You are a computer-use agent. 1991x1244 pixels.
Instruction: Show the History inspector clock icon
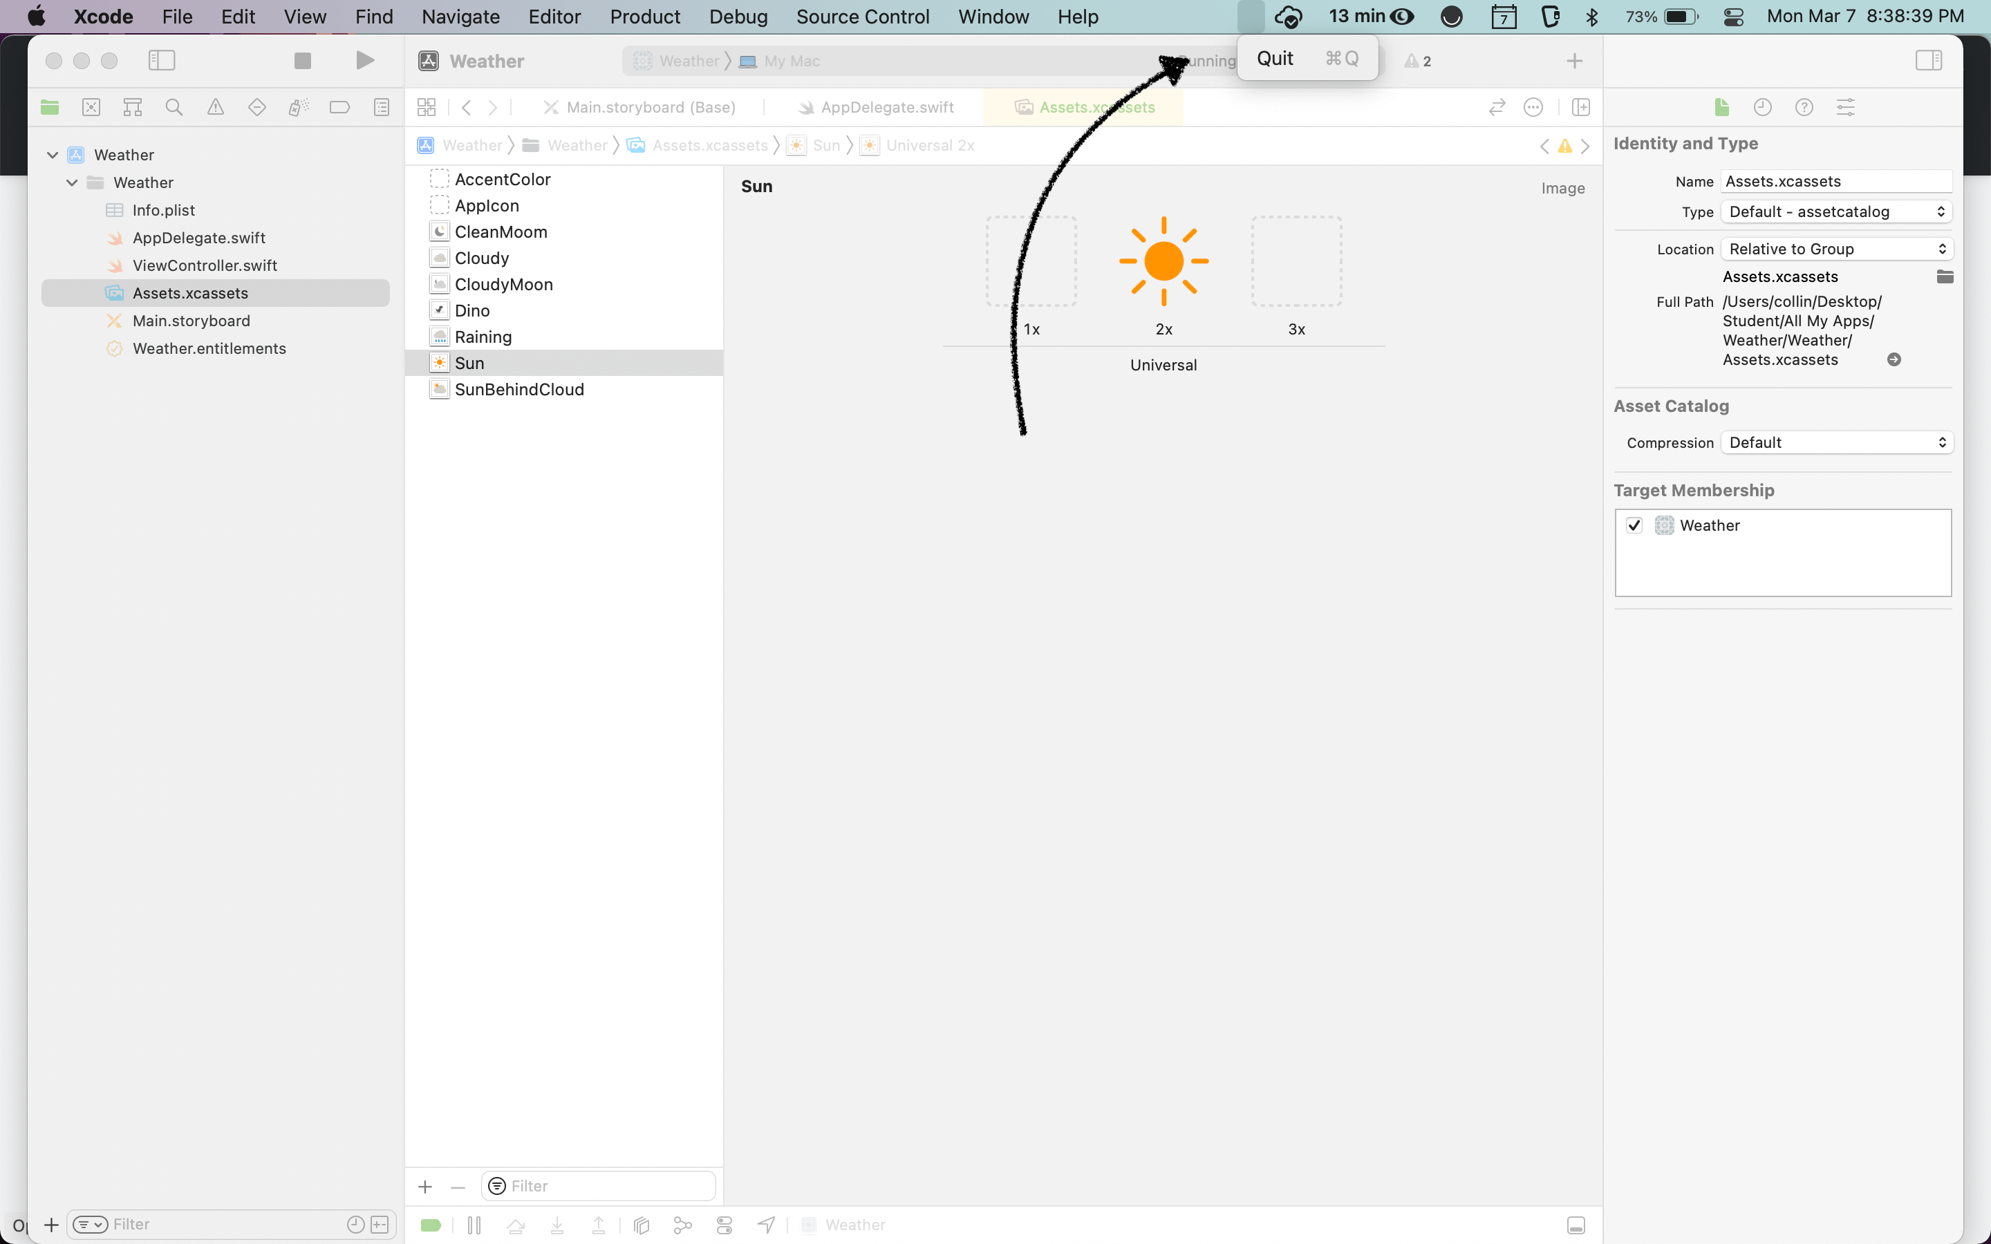(x=1762, y=107)
